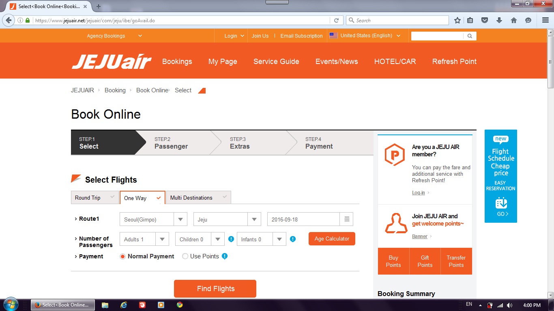Click the Join Us link

260,36
